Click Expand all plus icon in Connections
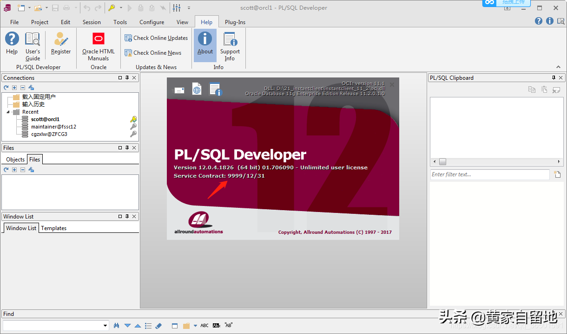Image resolution: width=567 pixels, height=334 pixels. pyautogui.click(x=14, y=88)
